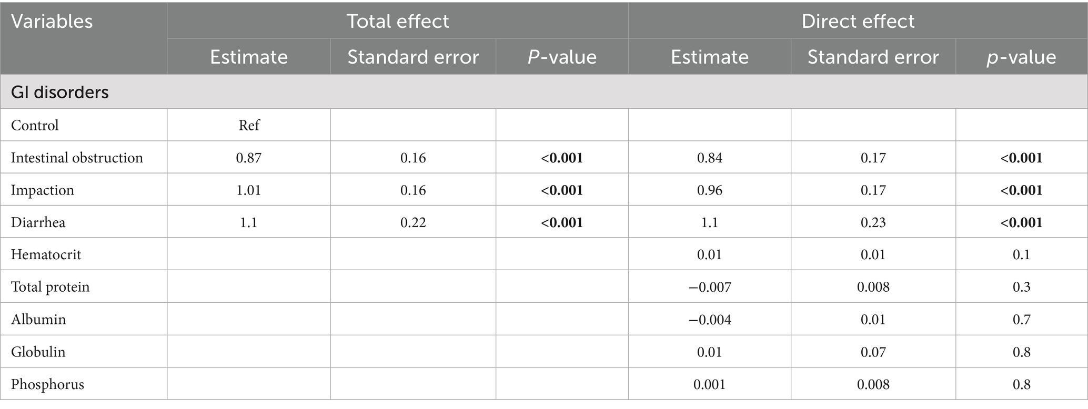The height and width of the screenshot is (409, 1088).
Task: Select the Intestinal obstruction row label
Action: [x=77, y=158]
